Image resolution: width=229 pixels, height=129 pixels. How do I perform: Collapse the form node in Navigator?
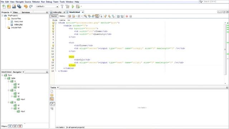[3, 75]
